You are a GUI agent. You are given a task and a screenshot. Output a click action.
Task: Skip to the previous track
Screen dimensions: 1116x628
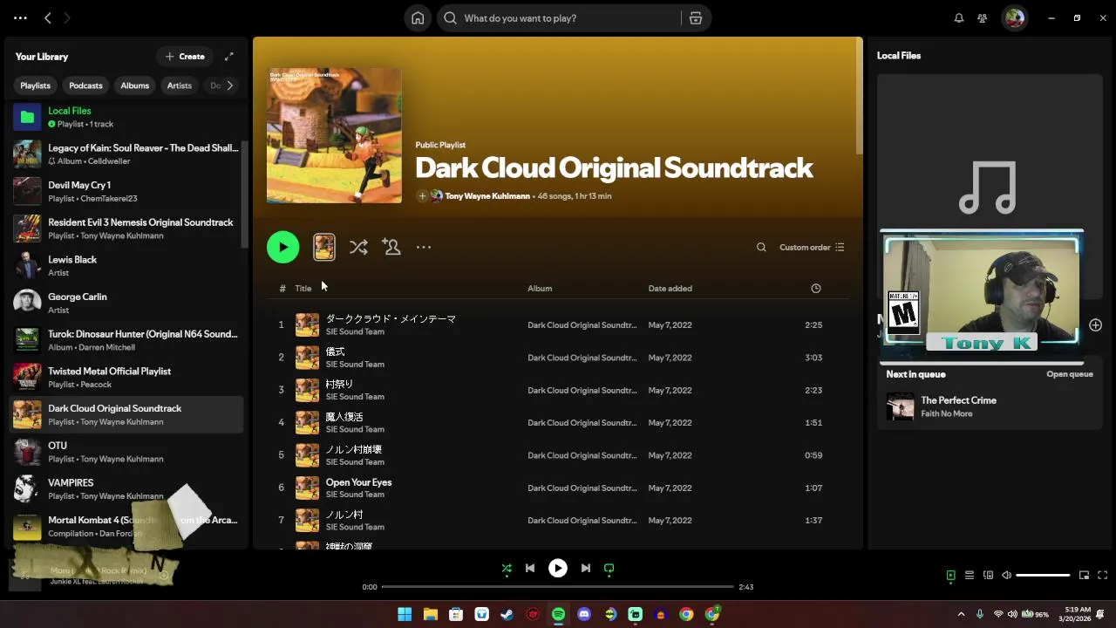[530, 569]
